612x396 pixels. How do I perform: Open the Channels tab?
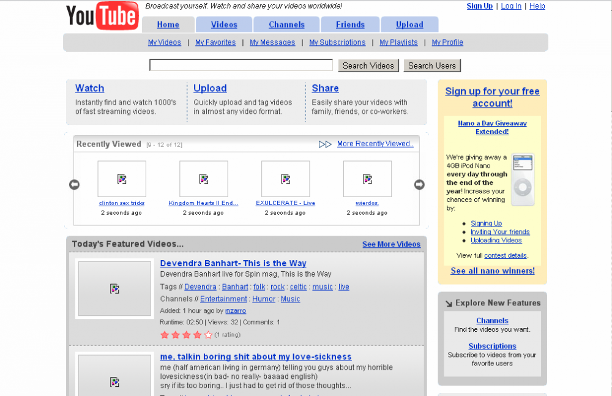click(286, 24)
